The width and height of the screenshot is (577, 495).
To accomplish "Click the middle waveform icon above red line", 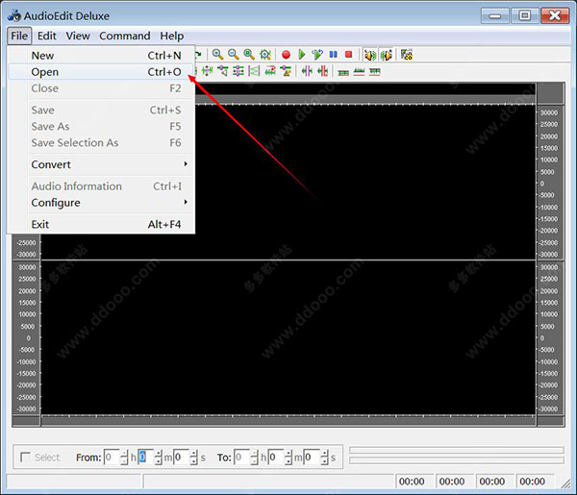I will (x=359, y=72).
